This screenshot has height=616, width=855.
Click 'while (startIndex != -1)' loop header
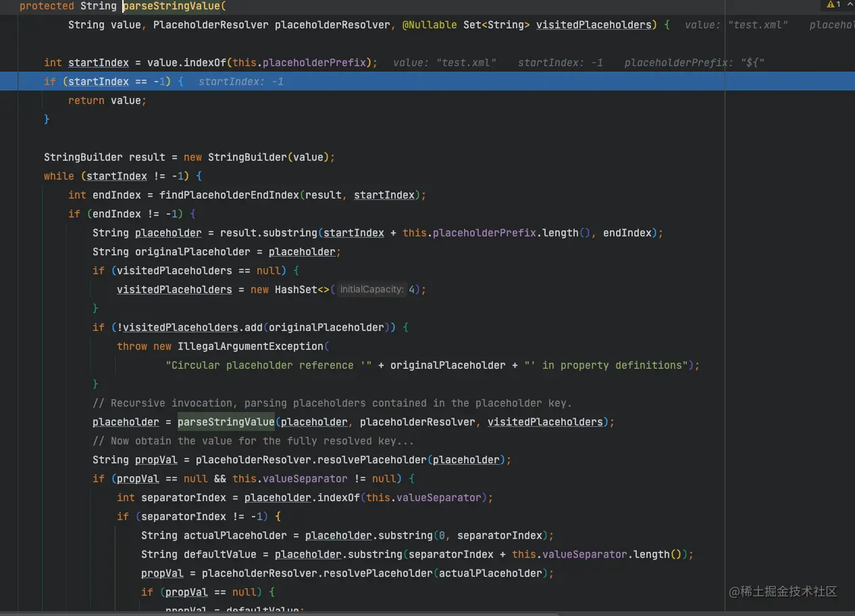tap(123, 176)
